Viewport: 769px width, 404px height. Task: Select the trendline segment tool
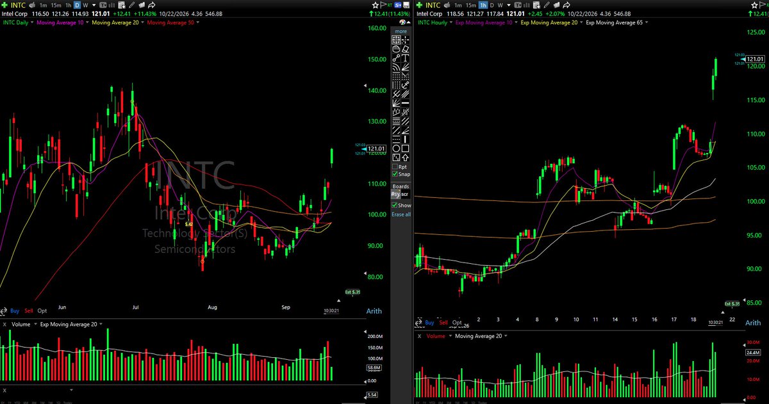coord(396,57)
